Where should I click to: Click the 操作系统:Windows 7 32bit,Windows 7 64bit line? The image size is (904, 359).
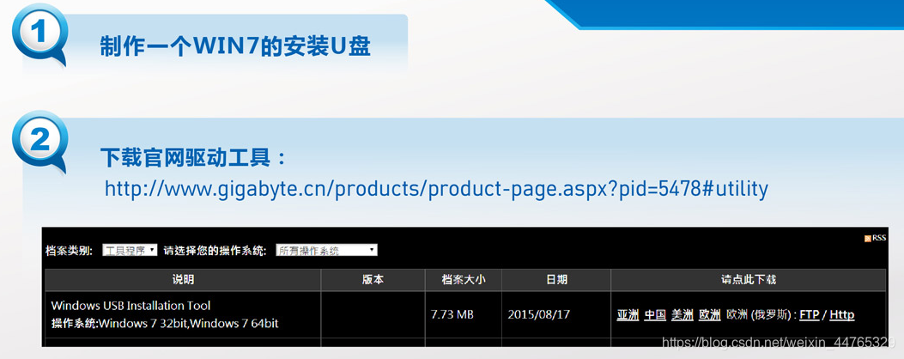(165, 324)
